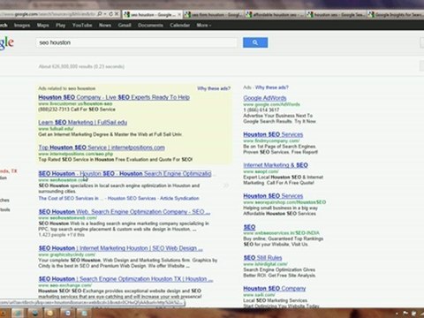This screenshot has width=424, height=318.
Task: Click the Google logo
Action: click(6, 43)
